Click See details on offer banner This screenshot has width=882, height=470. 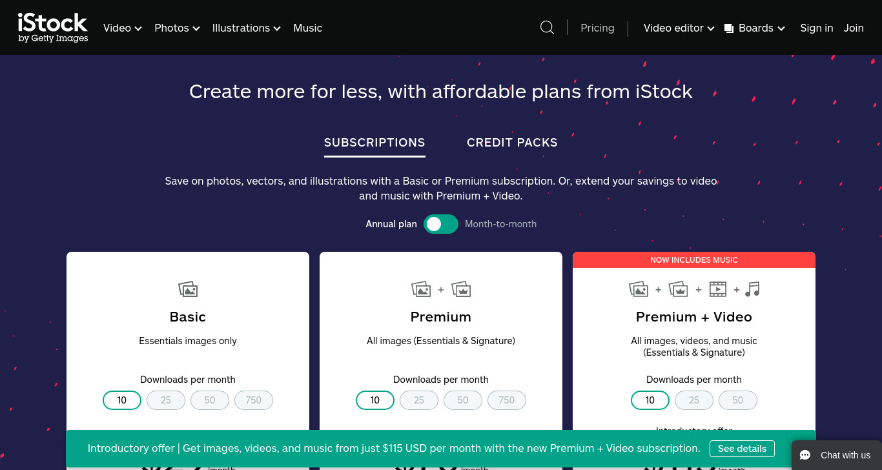point(742,448)
